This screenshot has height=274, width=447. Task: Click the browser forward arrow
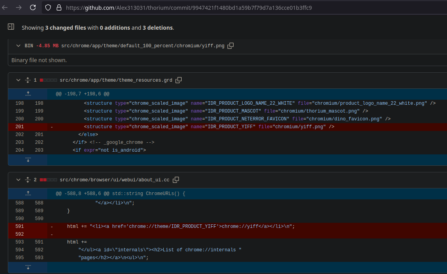[19, 8]
